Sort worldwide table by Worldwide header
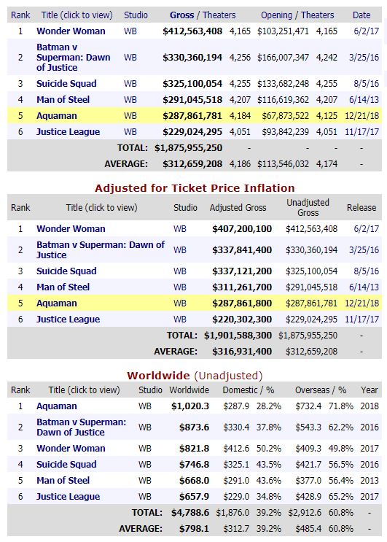Viewport: 387px width, 542px height. (x=189, y=390)
